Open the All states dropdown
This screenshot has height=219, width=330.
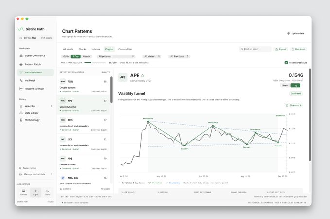pos(152,56)
